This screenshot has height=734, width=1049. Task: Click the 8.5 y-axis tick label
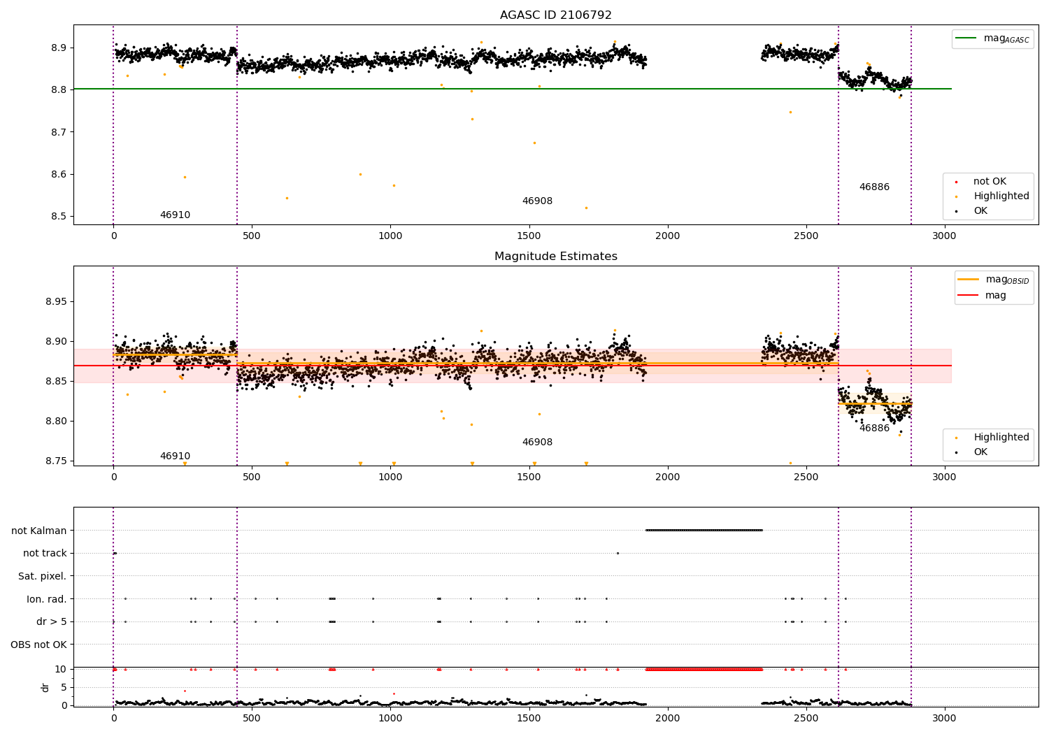pyautogui.click(x=59, y=217)
